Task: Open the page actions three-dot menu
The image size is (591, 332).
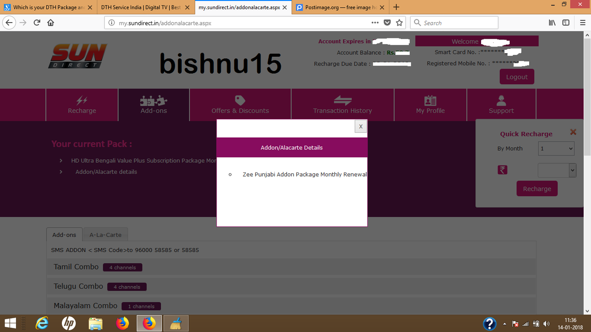Action: 375,23
